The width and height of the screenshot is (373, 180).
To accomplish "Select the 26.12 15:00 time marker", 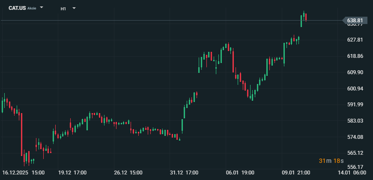I will click(x=128, y=172).
